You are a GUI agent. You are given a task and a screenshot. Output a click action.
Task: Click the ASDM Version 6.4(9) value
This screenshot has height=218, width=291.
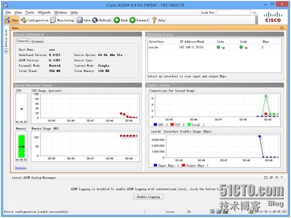point(54,60)
